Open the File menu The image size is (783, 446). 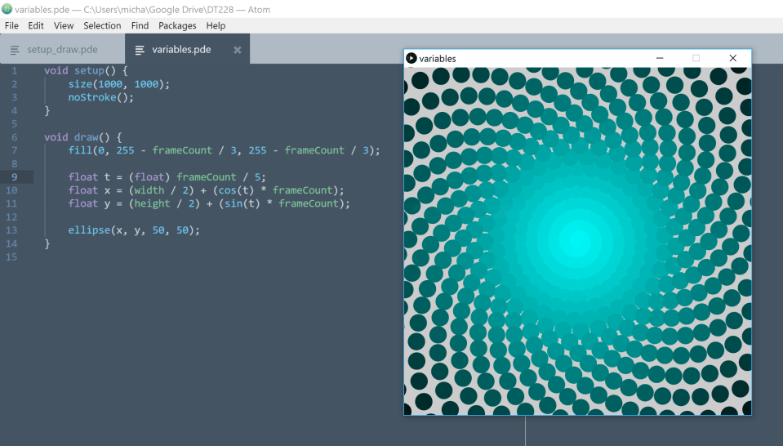[11, 25]
